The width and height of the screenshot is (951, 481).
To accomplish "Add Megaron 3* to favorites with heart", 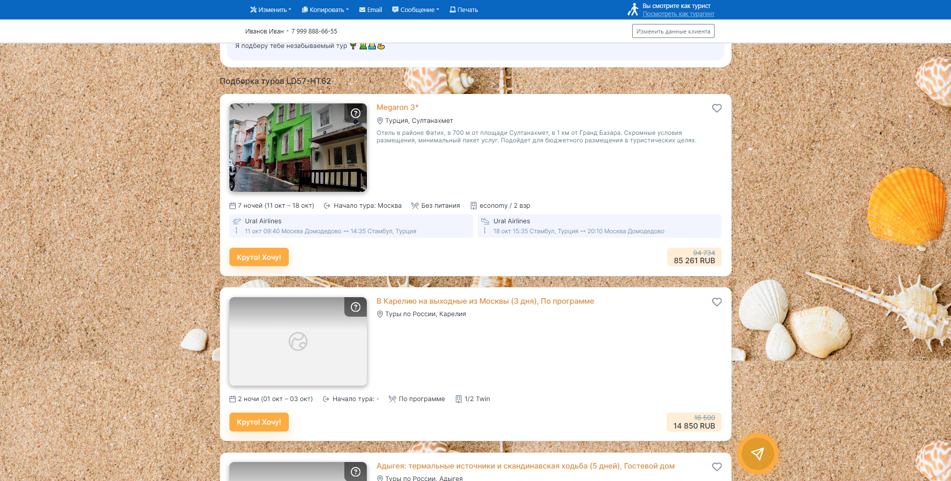I will (x=717, y=108).
